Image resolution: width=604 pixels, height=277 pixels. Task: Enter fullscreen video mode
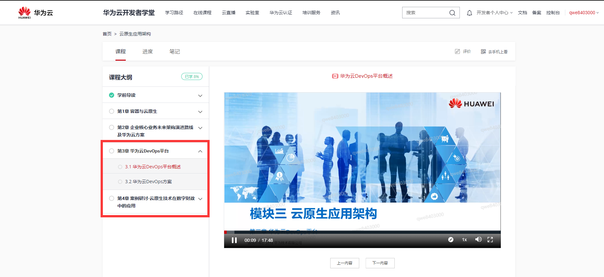tap(490, 240)
